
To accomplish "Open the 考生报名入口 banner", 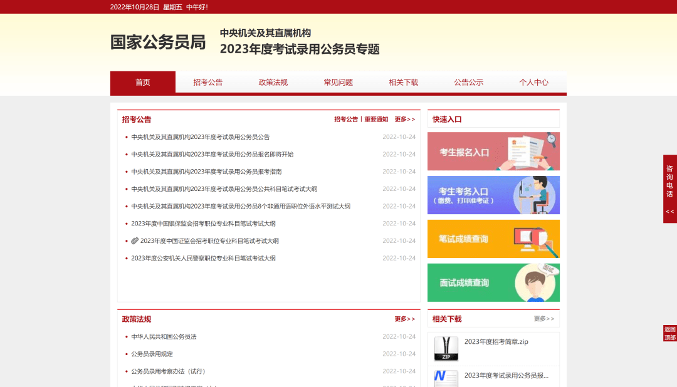I will click(x=493, y=152).
